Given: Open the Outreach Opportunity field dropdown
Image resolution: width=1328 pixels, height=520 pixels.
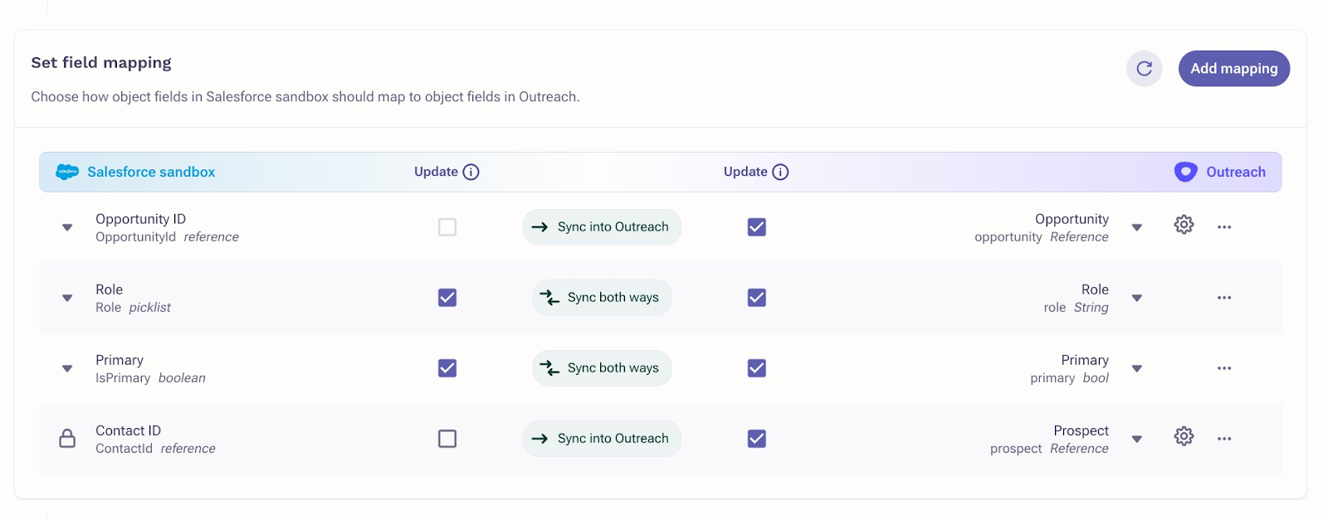Looking at the screenshot, I should [x=1137, y=227].
